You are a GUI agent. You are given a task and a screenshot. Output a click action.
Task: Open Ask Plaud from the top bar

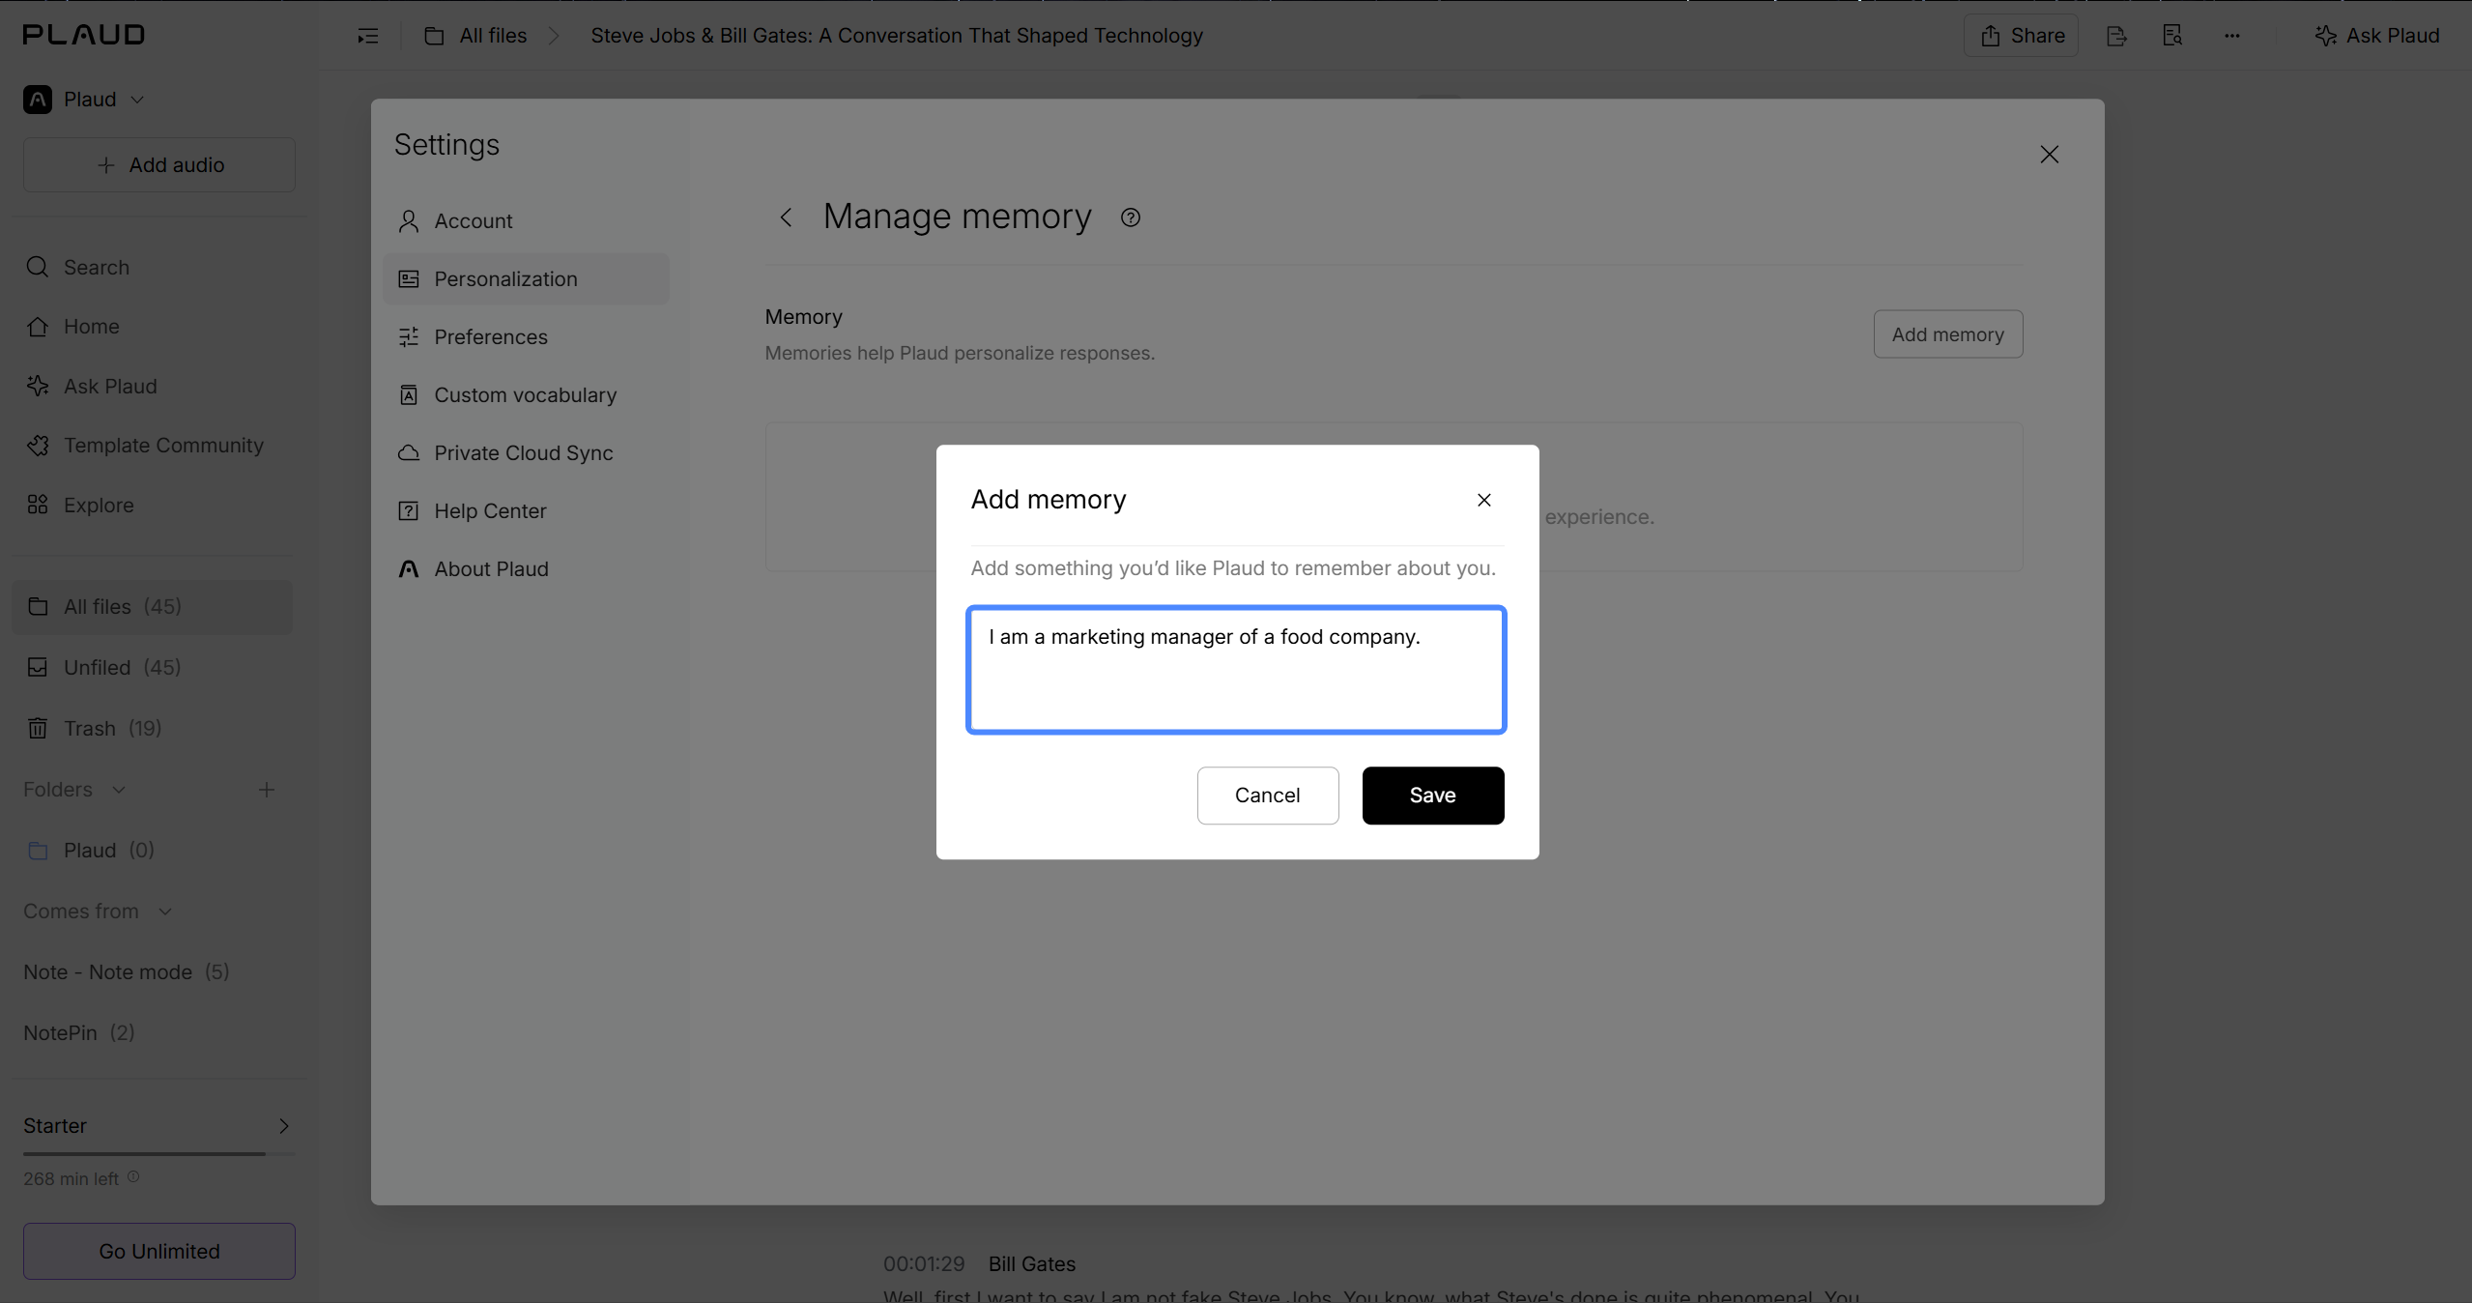click(2378, 36)
